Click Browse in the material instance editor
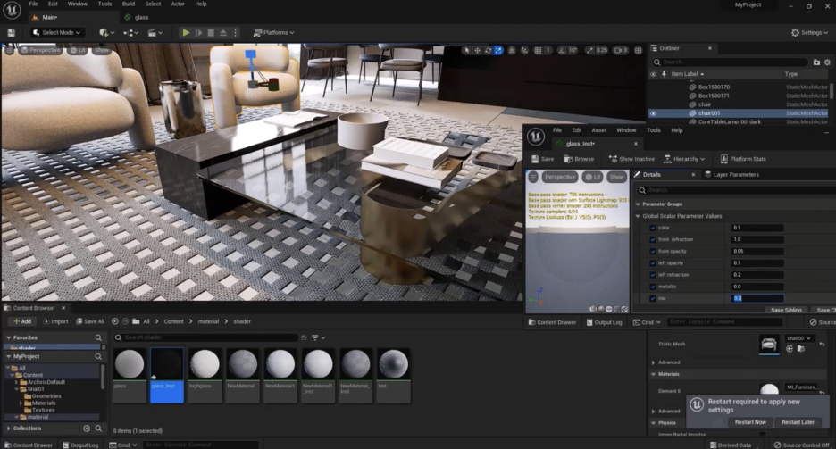This screenshot has width=836, height=449. point(579,159)
